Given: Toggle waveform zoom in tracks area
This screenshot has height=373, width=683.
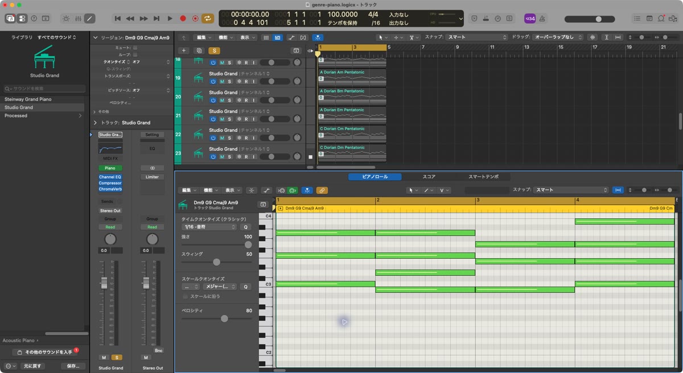Looking at the screenshot, I should tap(592, 38).
